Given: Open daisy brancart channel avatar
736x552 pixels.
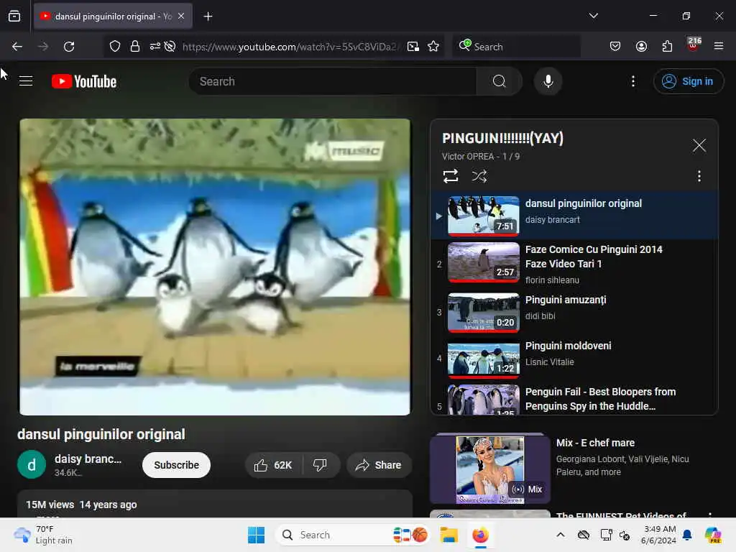Looking at the screenshot, I should tap(32, 465).
